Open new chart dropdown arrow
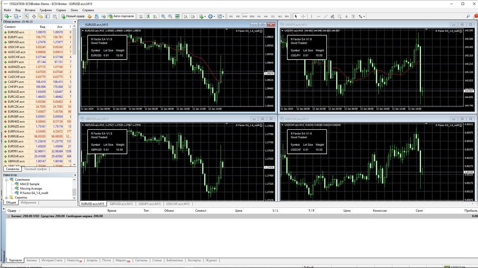Screen dimensions: 478x268 pos(11,16)
